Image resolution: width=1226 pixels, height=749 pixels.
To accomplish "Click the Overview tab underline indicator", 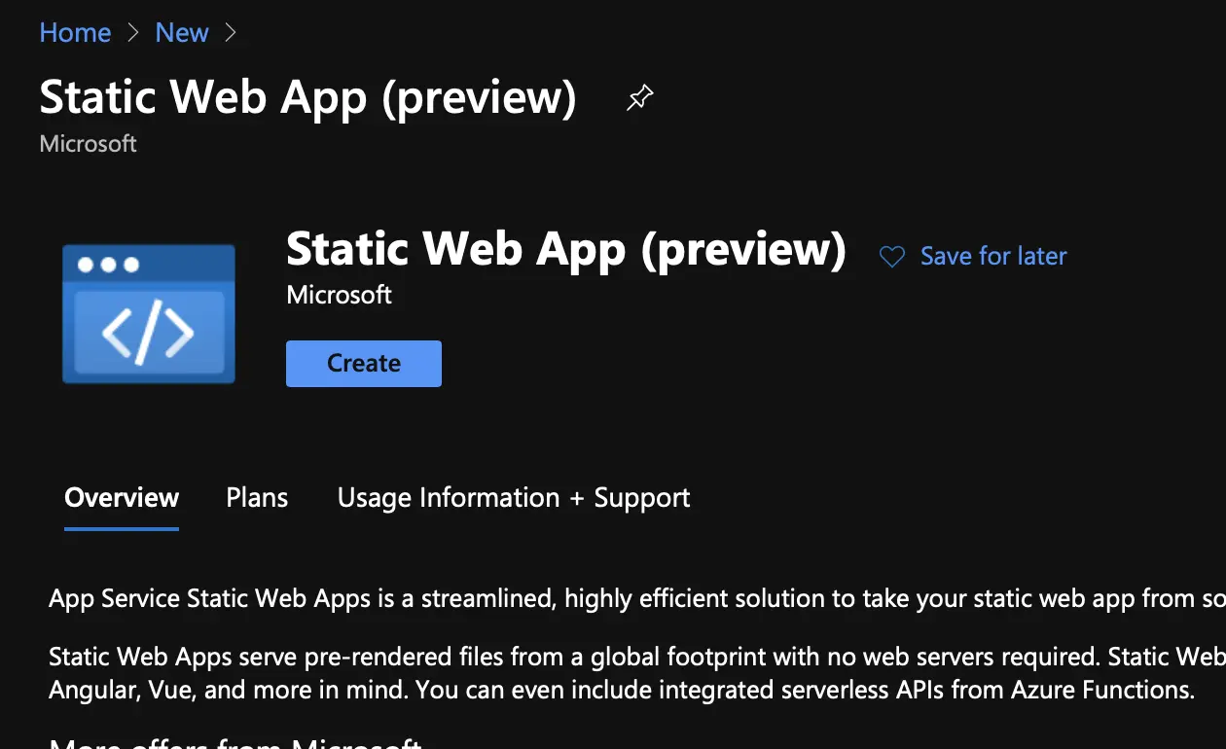I will click(121, 530).
